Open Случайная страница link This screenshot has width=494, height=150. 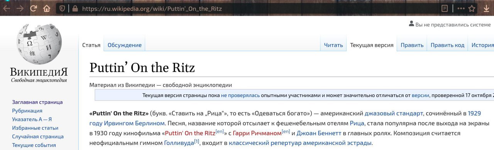[x=38, y=137]
